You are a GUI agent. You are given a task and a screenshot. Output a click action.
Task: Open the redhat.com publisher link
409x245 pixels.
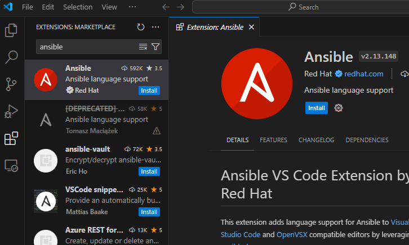point(363,74)
